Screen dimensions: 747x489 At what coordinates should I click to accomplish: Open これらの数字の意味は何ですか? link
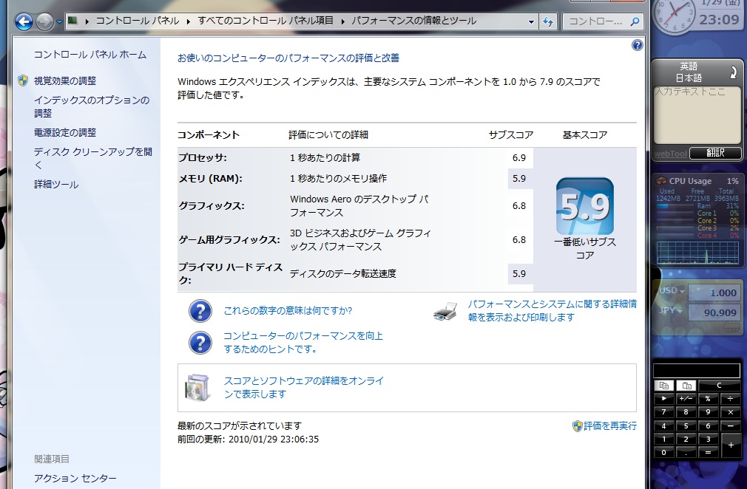288,311
